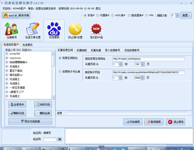Screen dimensions: 194x150
Task: Click 删除勾选 delete checked button
Action: [x=17, y=113]
